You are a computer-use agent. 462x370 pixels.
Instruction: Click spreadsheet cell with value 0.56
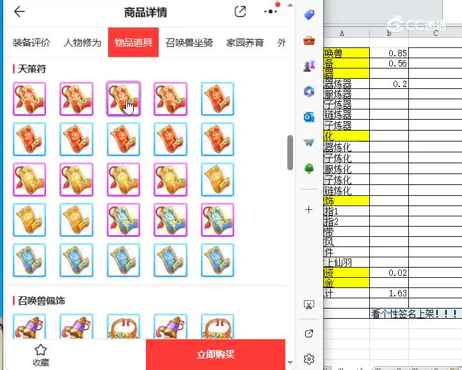point(389,63)
